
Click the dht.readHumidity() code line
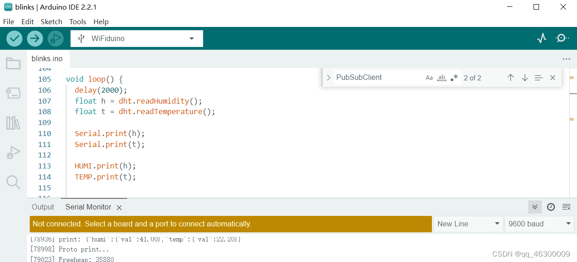point(138,101)
